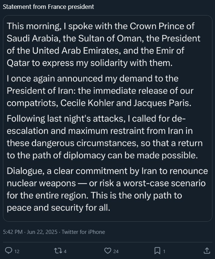
Task: Click the paragraph starting 'This morning, I spoke'
Action: point(104,44)
